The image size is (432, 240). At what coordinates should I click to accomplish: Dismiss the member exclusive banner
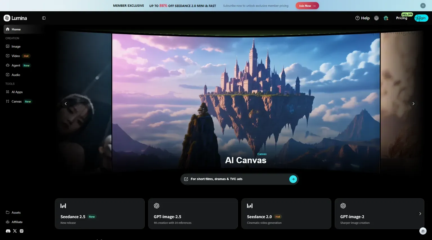tap(423, 6)
